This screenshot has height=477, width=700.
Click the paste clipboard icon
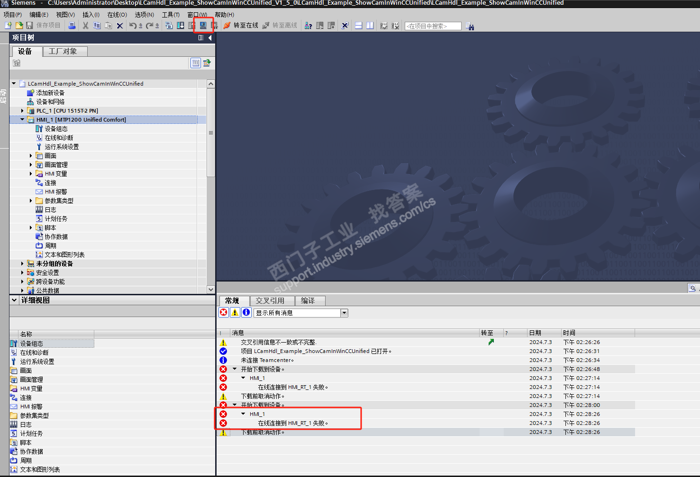coord(108,26)
